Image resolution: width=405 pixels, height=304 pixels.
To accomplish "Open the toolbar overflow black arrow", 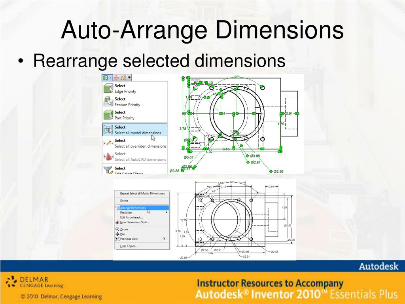I will point(129,78).
